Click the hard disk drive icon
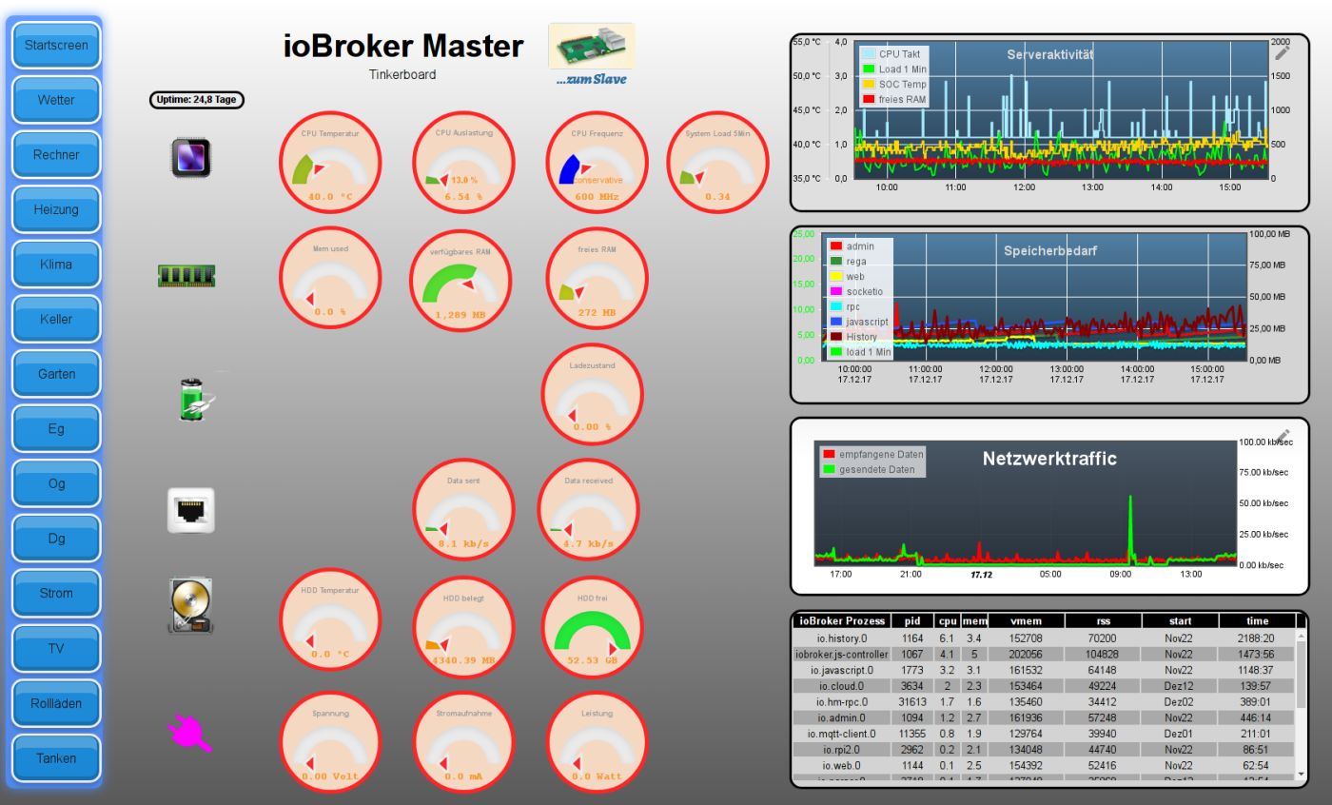The width and height of the screenshot is (1332, 805). point(191,605)
